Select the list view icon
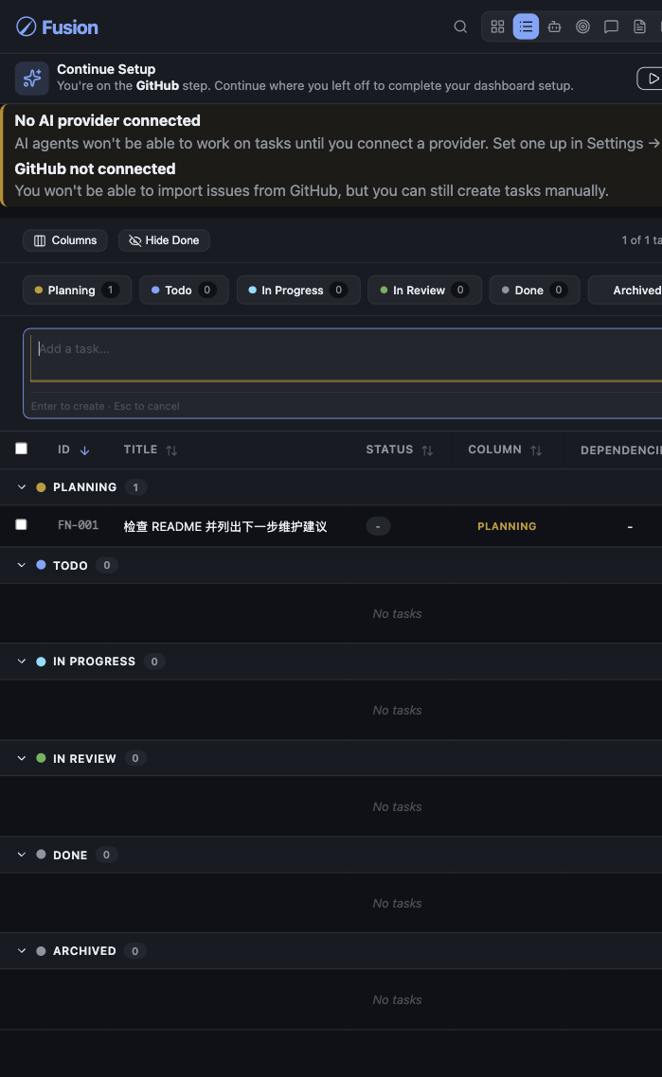 [x=526, y=26]
